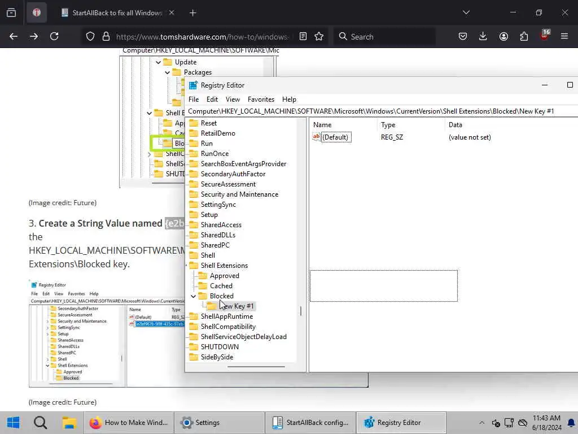Select the Shell Extensions key
The height and width of the screenshot is (434, 578).
[x=224, y=266]
